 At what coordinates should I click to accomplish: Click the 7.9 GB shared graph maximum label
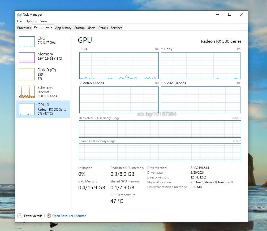(237, 141)
